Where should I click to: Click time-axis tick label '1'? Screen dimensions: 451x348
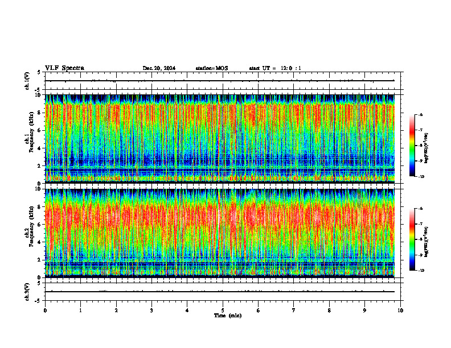tap(80, 310)
